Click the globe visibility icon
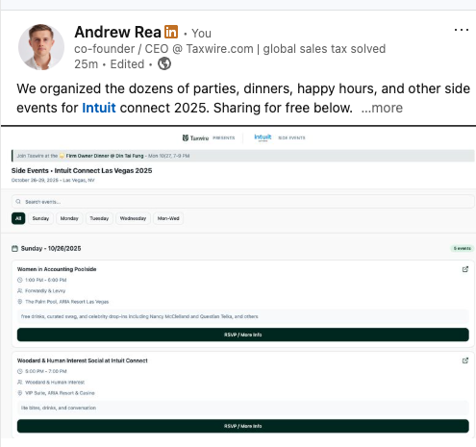 [x=164, y=63]
